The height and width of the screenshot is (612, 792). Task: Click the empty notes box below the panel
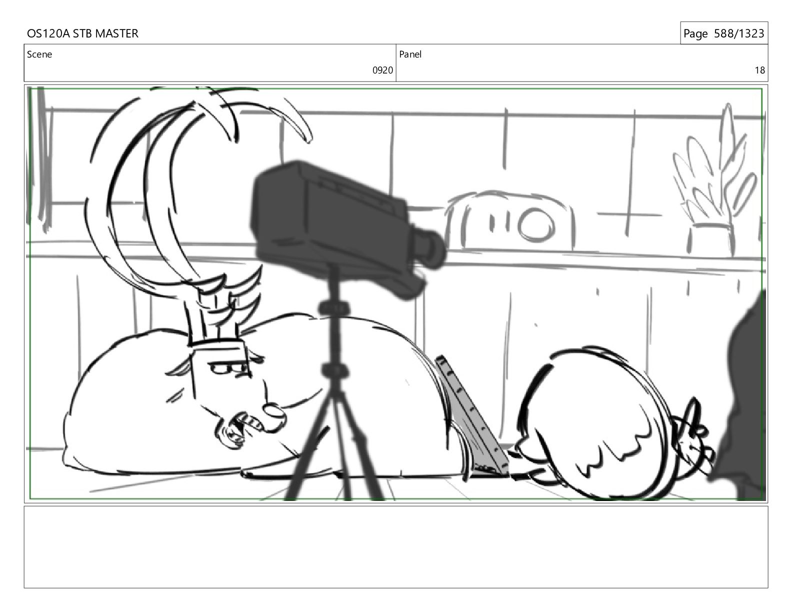point(396,547)
